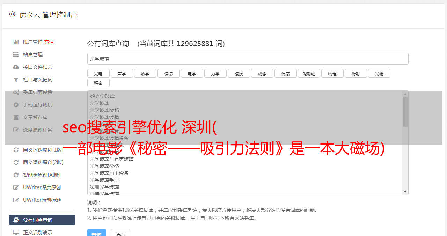Pick the 电学 tag button

click(192, 73)
